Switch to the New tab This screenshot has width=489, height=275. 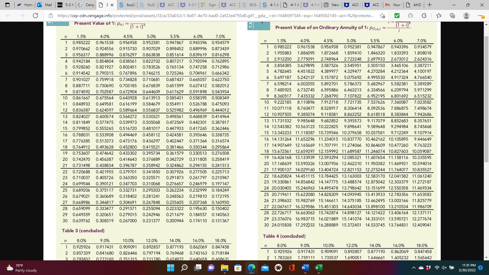tap(332, 5)
